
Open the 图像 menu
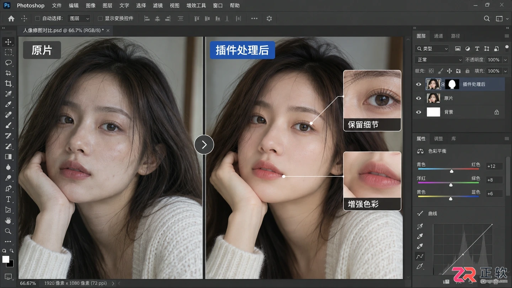(x=91, y=6)
